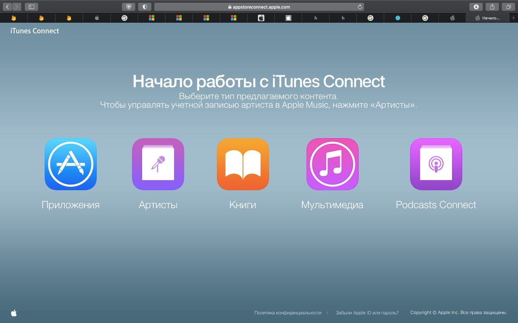This screenshot has width=518, height=323.
Task: Click the Выберите тип предлагаемого контента text
Action: point(259,96)
